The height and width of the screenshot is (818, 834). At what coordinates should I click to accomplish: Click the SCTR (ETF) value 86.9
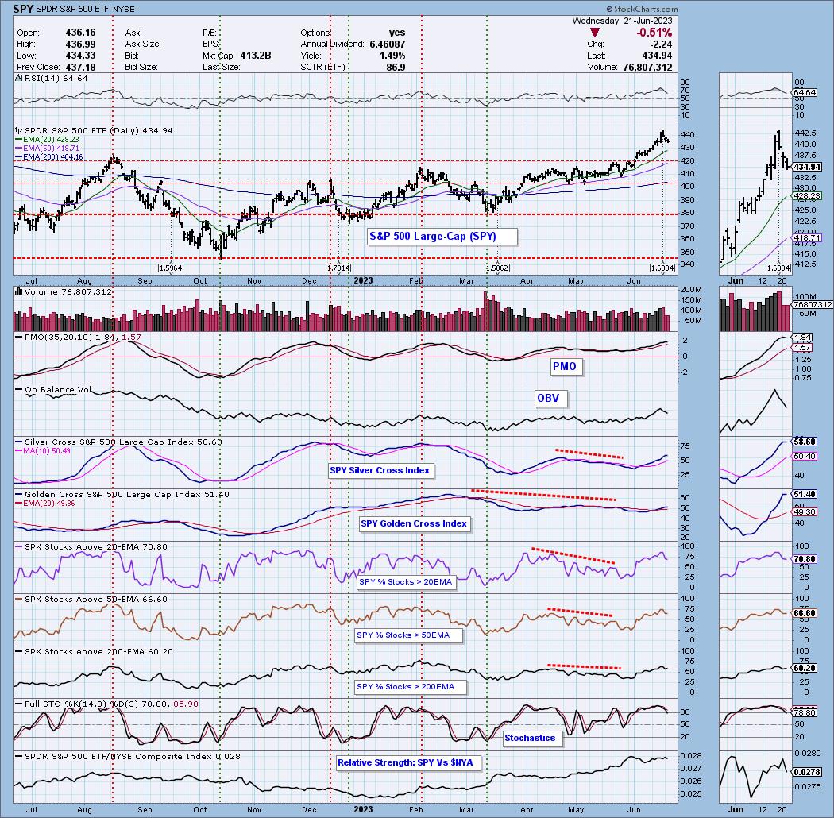coord(396,68)
